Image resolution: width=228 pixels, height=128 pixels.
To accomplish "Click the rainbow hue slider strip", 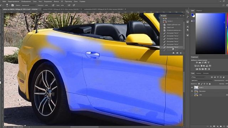I will 227,33.
